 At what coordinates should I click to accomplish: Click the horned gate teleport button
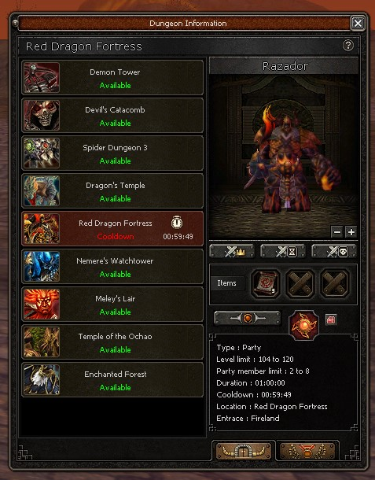coord(244,451)
